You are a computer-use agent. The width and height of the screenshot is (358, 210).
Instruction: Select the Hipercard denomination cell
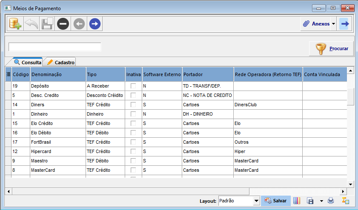point(58,151)
